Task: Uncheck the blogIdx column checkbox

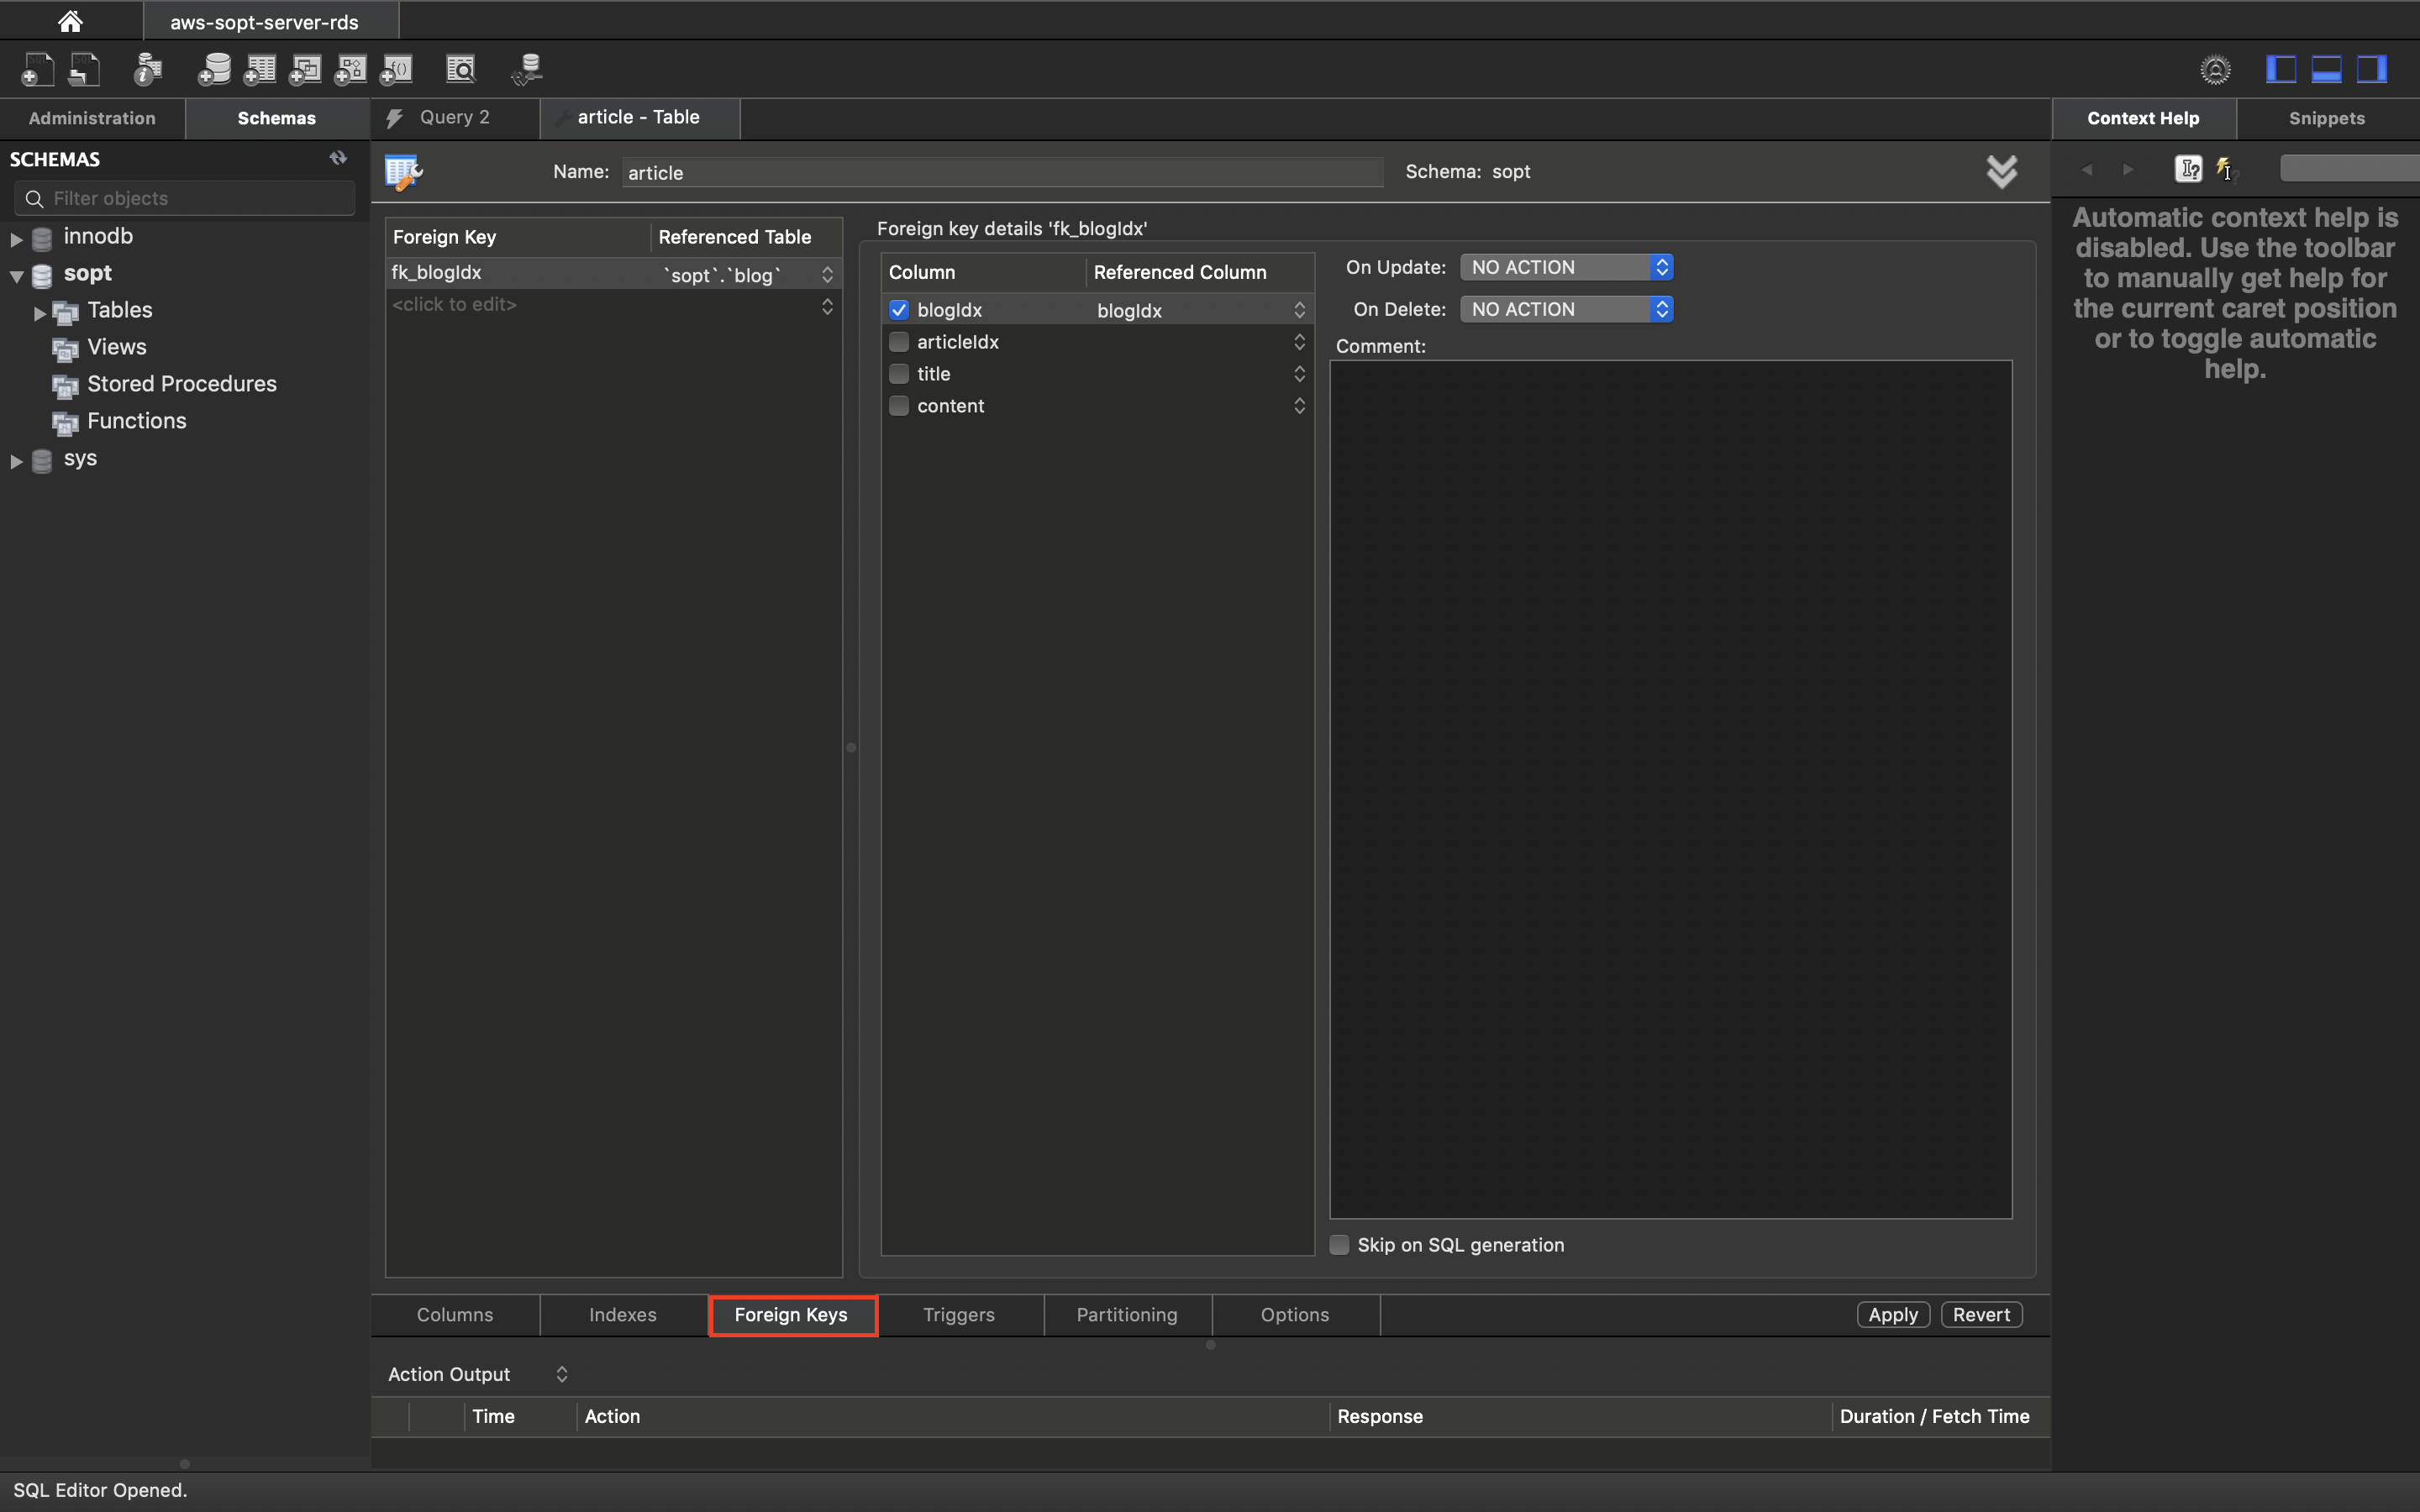Action: [899, 310]
